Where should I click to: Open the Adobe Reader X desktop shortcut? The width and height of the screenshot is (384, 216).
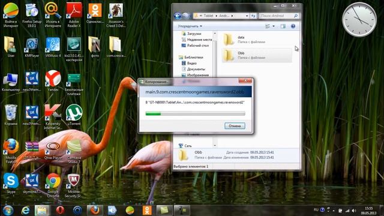click(74, 15)
